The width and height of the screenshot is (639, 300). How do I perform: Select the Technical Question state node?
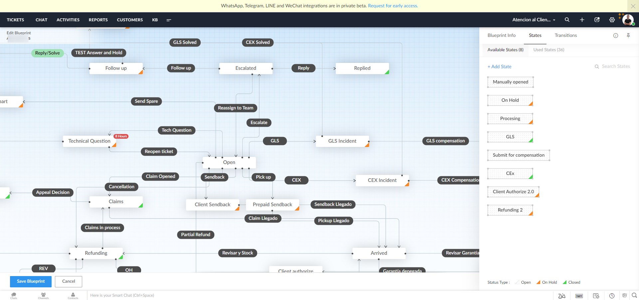coord(89,141)
